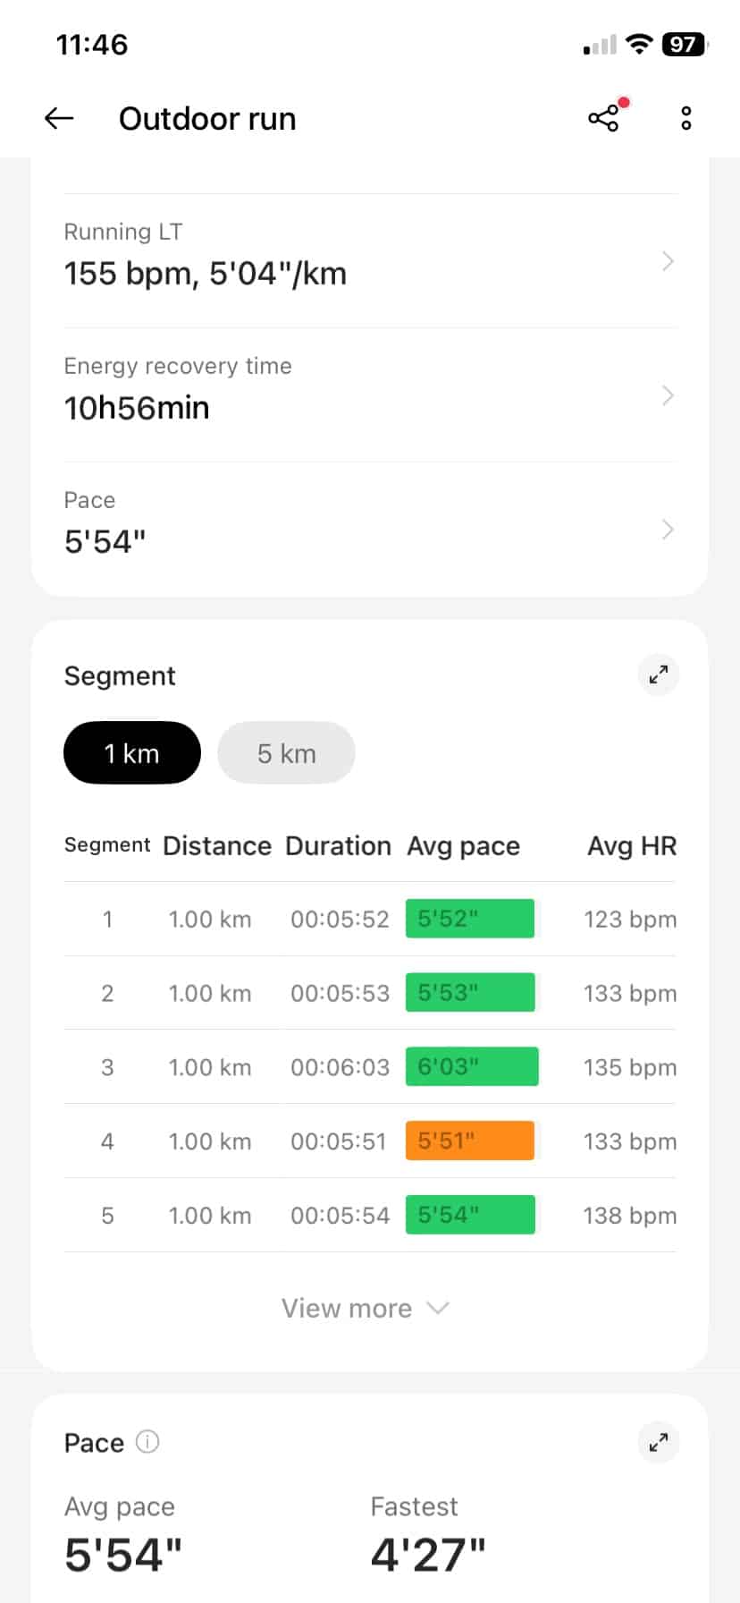Expand View more segments
This screenshot has width=740, height=1603.
(x=365, y=1308)
